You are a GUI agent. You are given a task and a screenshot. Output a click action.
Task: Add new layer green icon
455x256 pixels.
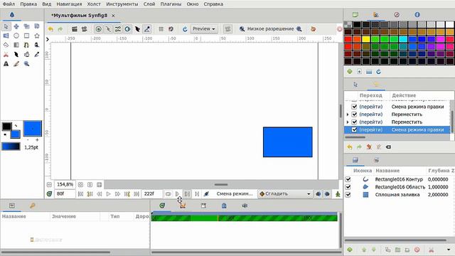point(350,250)
